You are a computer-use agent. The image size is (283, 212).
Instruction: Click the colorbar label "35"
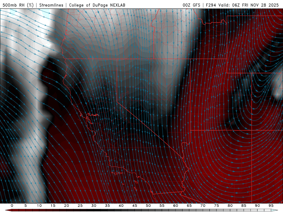click(108, 206)
